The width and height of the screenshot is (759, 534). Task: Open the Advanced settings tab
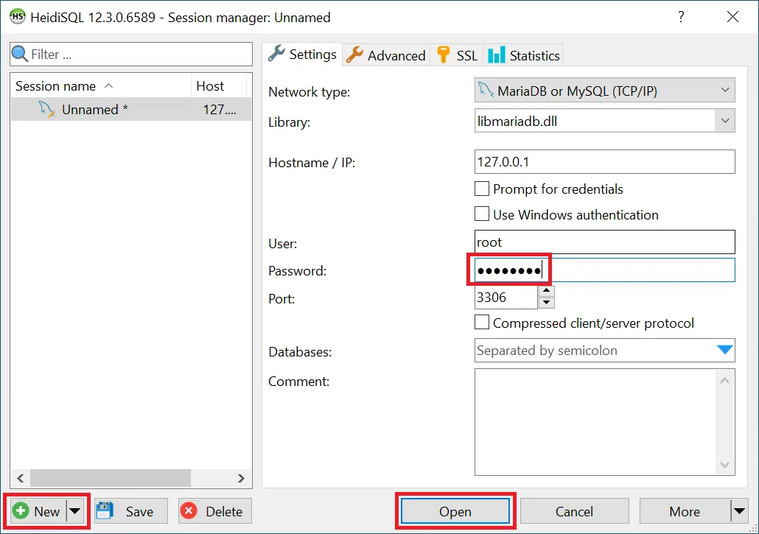pos(386,55)
